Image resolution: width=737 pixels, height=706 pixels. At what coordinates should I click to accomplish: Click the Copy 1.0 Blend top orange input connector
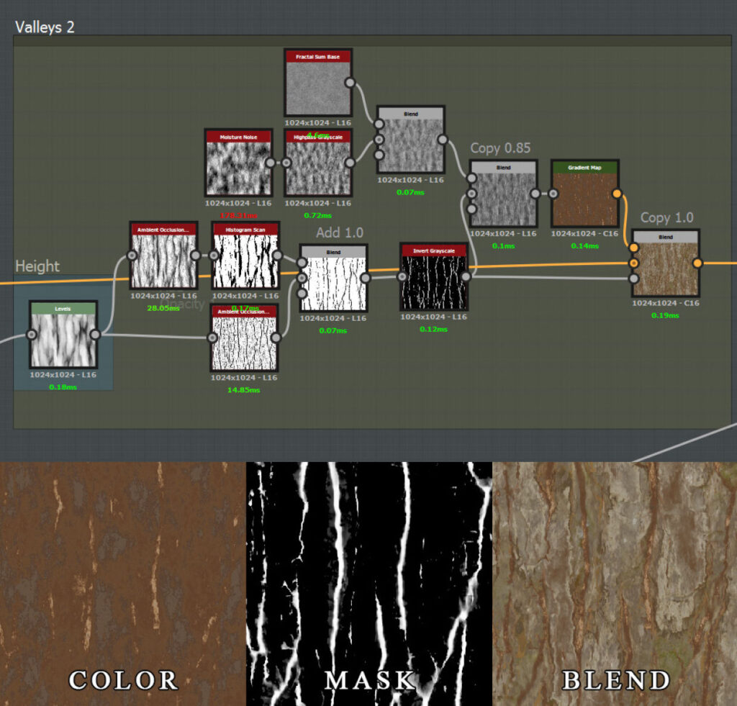(x=633, y=248)
